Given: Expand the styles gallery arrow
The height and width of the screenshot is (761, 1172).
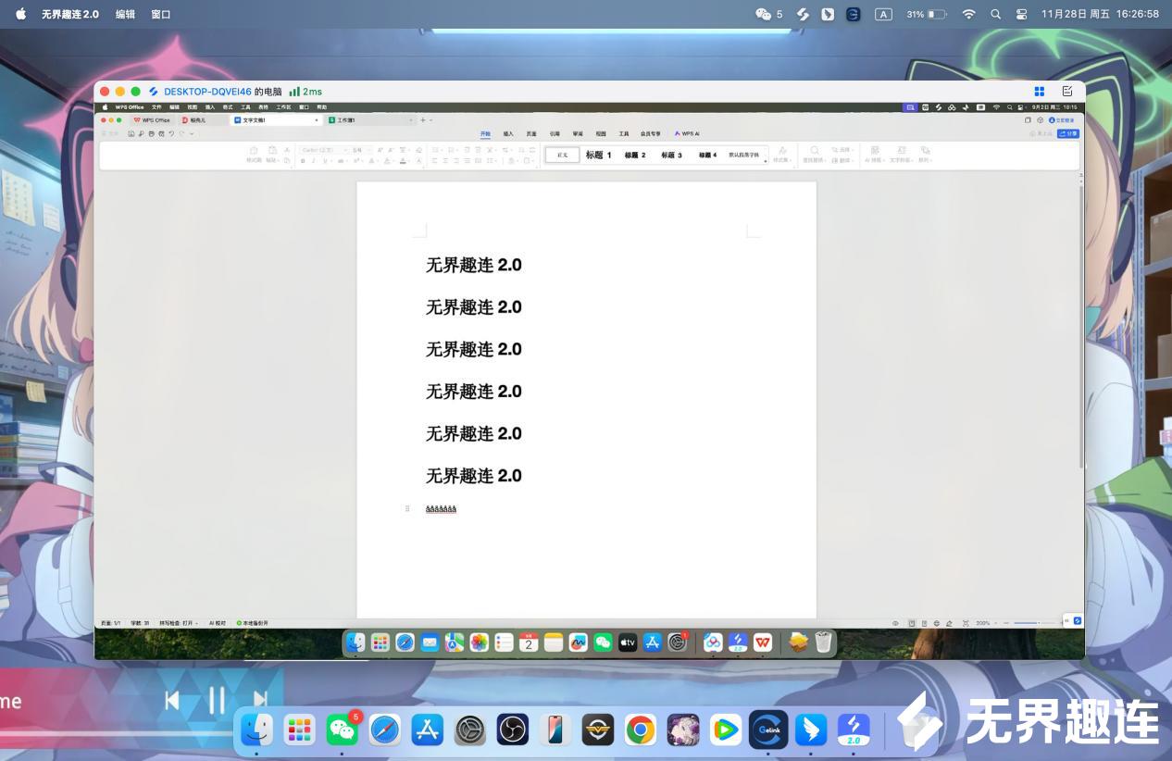Looking at the screenshot, I should [766, 161].
